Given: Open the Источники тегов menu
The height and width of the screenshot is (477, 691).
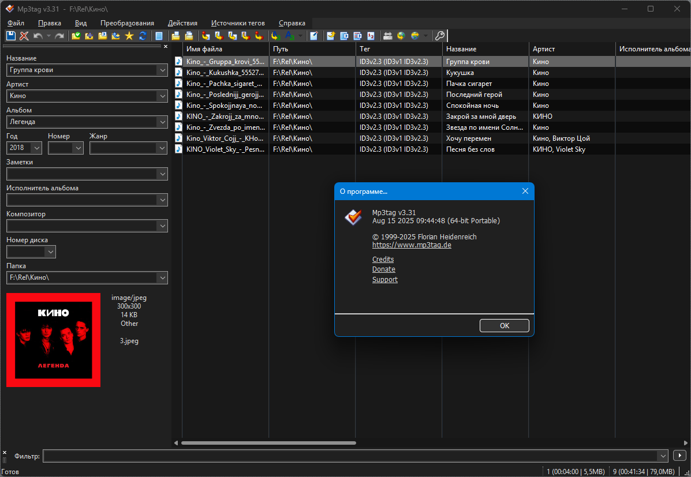Looking at the screenshot, I should pyautogui.click(x=238, y=23).
